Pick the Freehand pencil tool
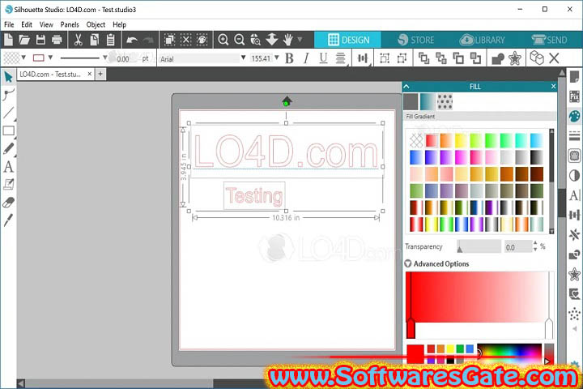 (x=8, y=148)
